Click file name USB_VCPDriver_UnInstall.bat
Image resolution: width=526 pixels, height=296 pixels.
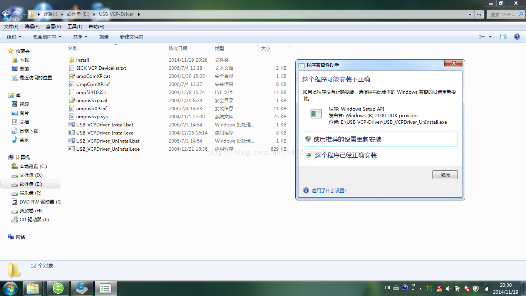pos(108,141)
